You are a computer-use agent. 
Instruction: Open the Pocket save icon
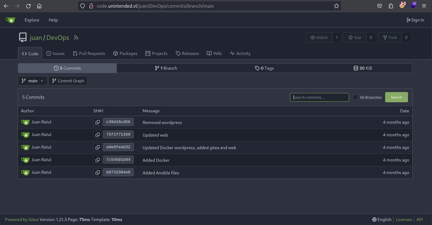[x=380, y=6]
